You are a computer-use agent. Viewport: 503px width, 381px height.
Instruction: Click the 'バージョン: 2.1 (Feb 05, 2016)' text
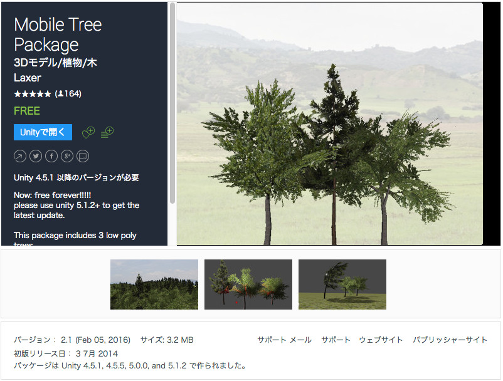coord(72,340)
